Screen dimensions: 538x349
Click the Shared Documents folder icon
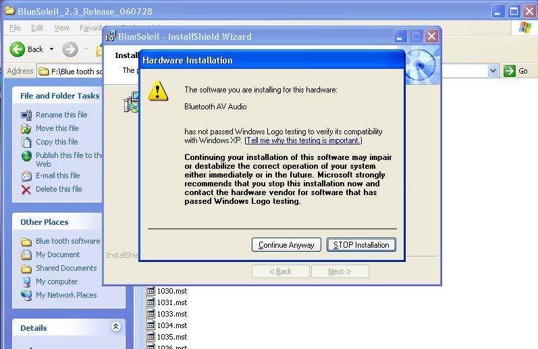pyautogui.click(x=26, y=269)
